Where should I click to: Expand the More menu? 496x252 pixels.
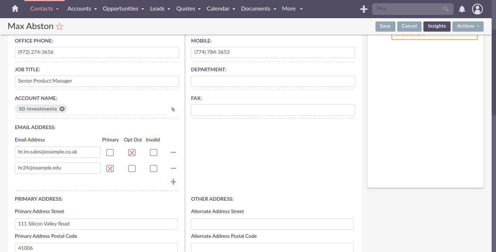click(x=292, y=9)
